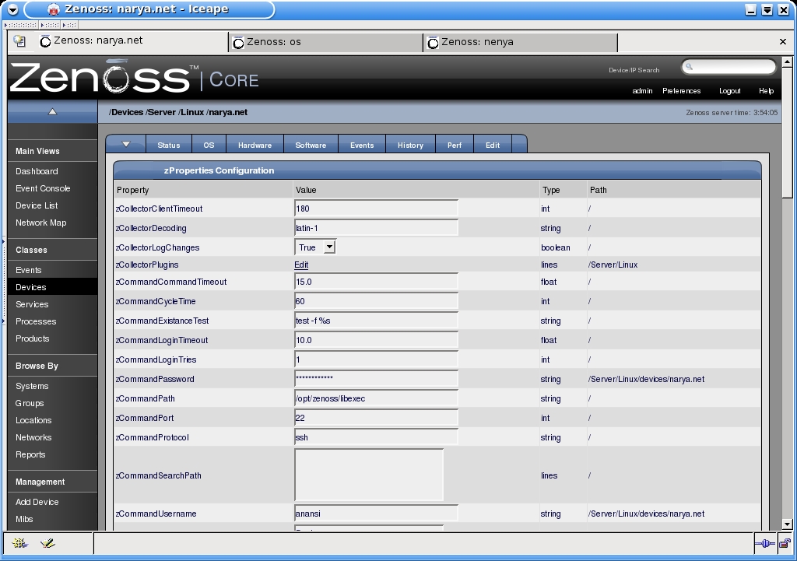Open Reports in the sidebar
The width and height of the screenshot is (797, 561).
pos(30,455)
